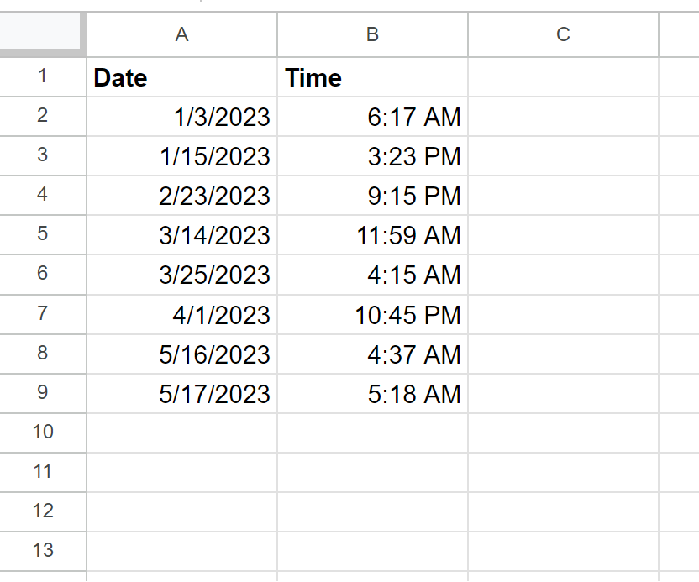Select the cell with 5/17/2023

(x=181, y=394)
